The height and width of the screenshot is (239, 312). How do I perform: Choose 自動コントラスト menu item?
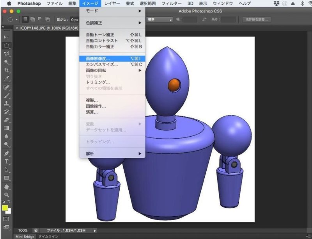(112, 41)
